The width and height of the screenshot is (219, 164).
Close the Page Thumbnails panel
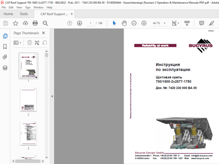(43, 33)
